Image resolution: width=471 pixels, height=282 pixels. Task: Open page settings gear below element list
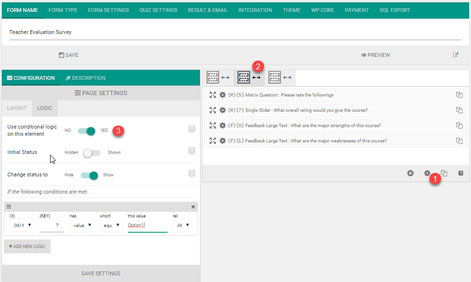(427, 174)
